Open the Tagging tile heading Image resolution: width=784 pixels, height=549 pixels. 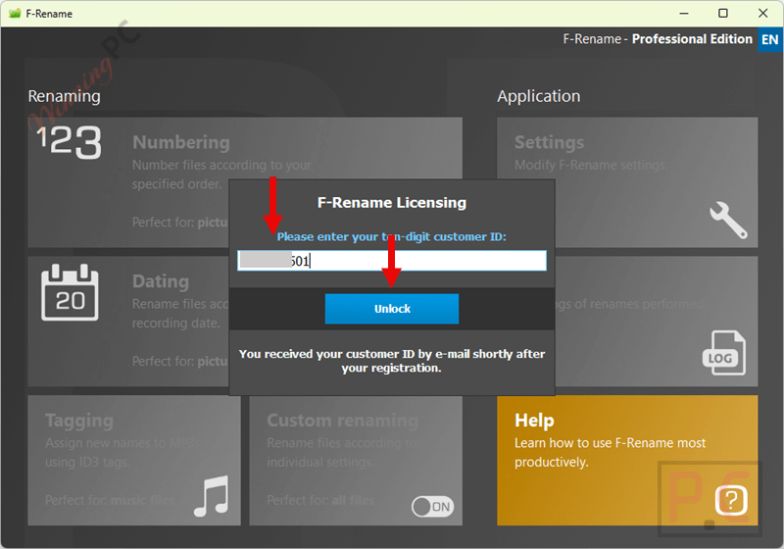click(79, 421)
